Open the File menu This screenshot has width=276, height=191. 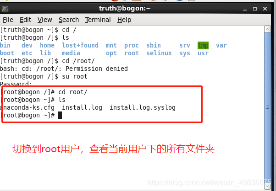click(8, 20)
